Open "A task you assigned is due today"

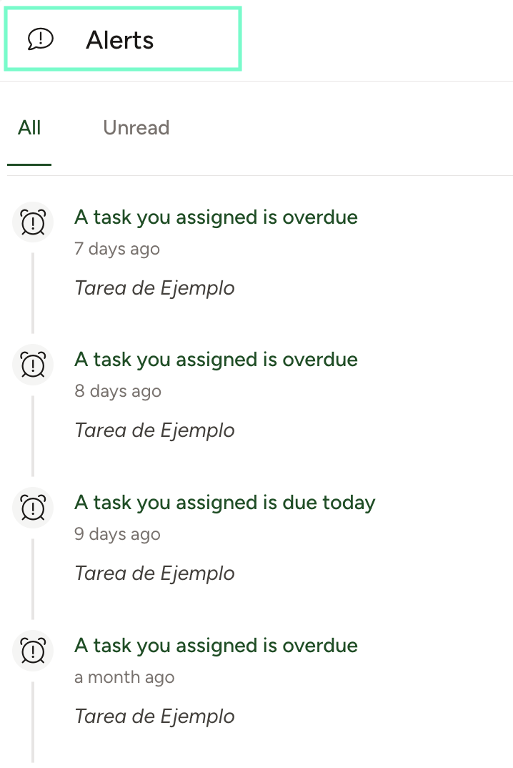coord(224,502)
